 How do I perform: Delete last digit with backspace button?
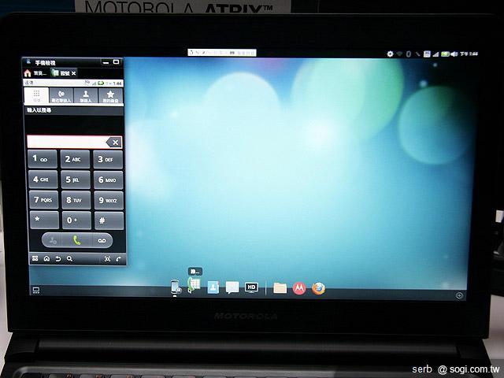click(114, 142)
